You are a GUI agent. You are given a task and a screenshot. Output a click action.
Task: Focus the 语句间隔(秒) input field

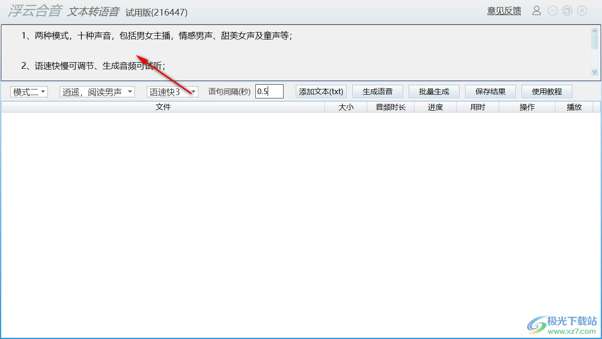269,91
